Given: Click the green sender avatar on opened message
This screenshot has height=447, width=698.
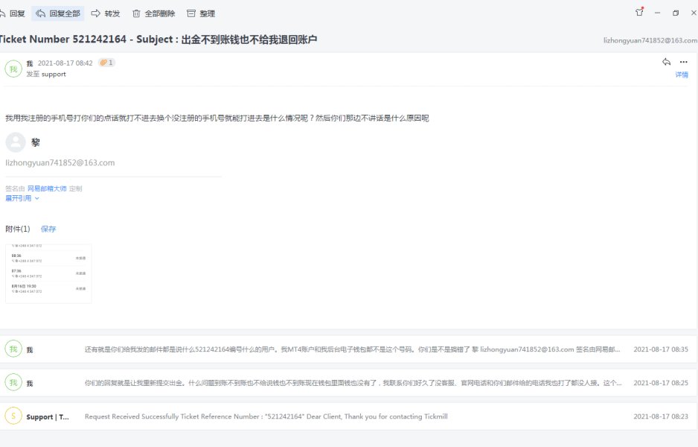Looking at the screenshot, I should click(13, 69).
